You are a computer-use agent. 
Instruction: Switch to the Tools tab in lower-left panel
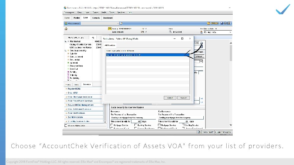tap(77, 85)
